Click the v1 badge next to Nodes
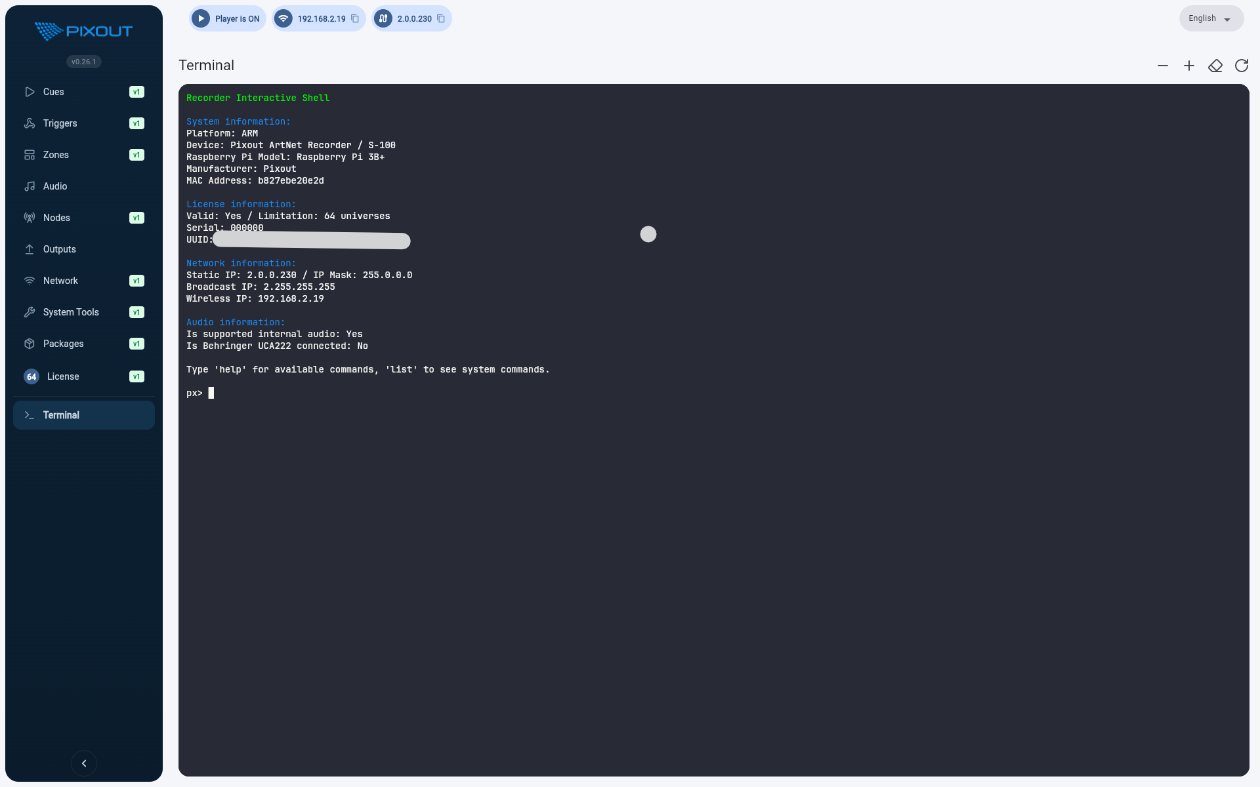 click(136, 218)
